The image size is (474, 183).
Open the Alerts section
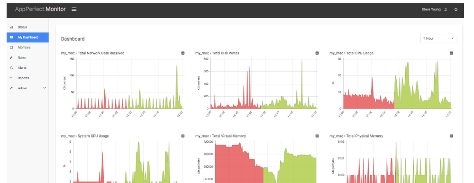27,68
